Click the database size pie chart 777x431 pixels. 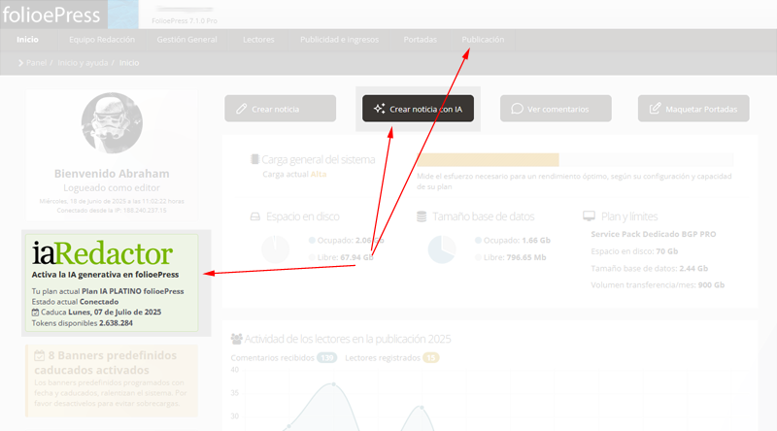point(442,249)
